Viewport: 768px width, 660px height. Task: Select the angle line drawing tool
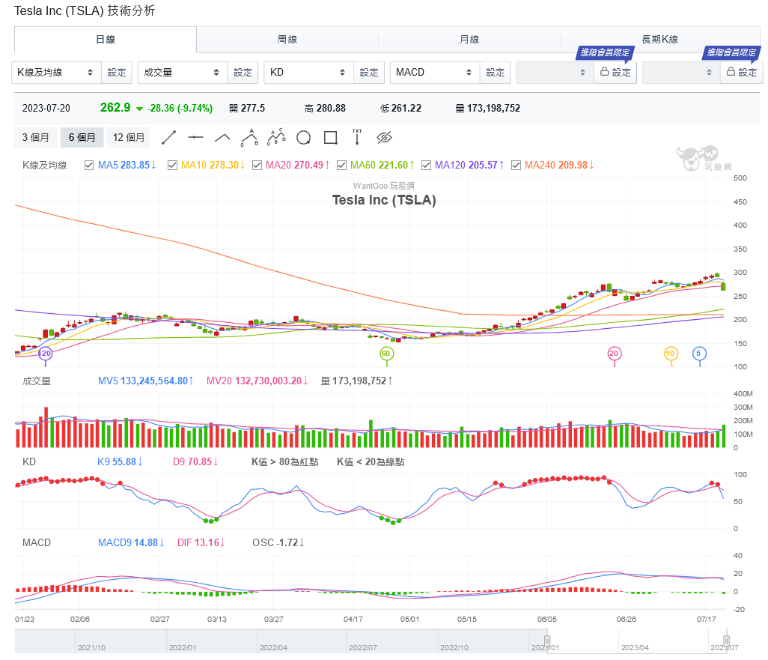(x=222, y=138)
